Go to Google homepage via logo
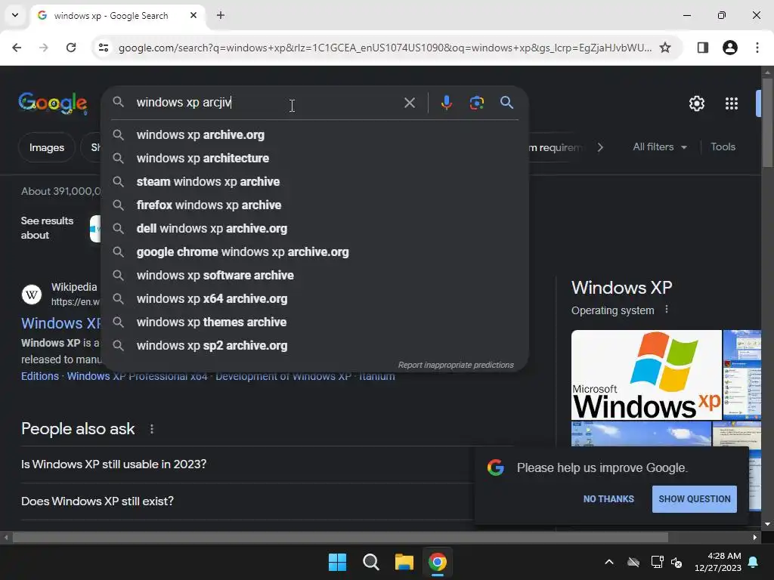This screenshot has width=774, height=580. pos(53,103)
